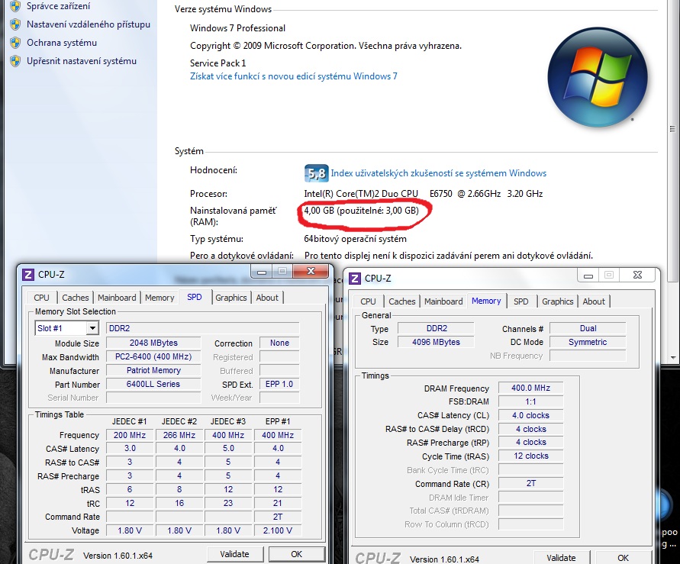Click Channels # value Dual
The height and width of the screenshot is (564, 680).
point(588,329)
